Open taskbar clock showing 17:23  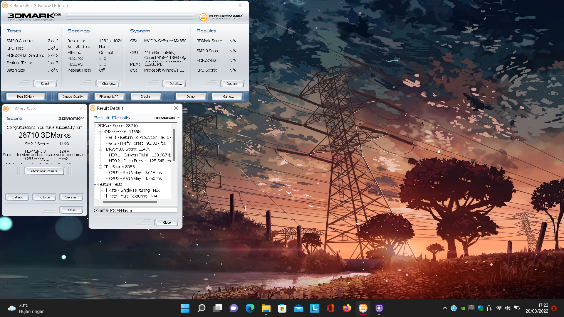tap(537, 308)
